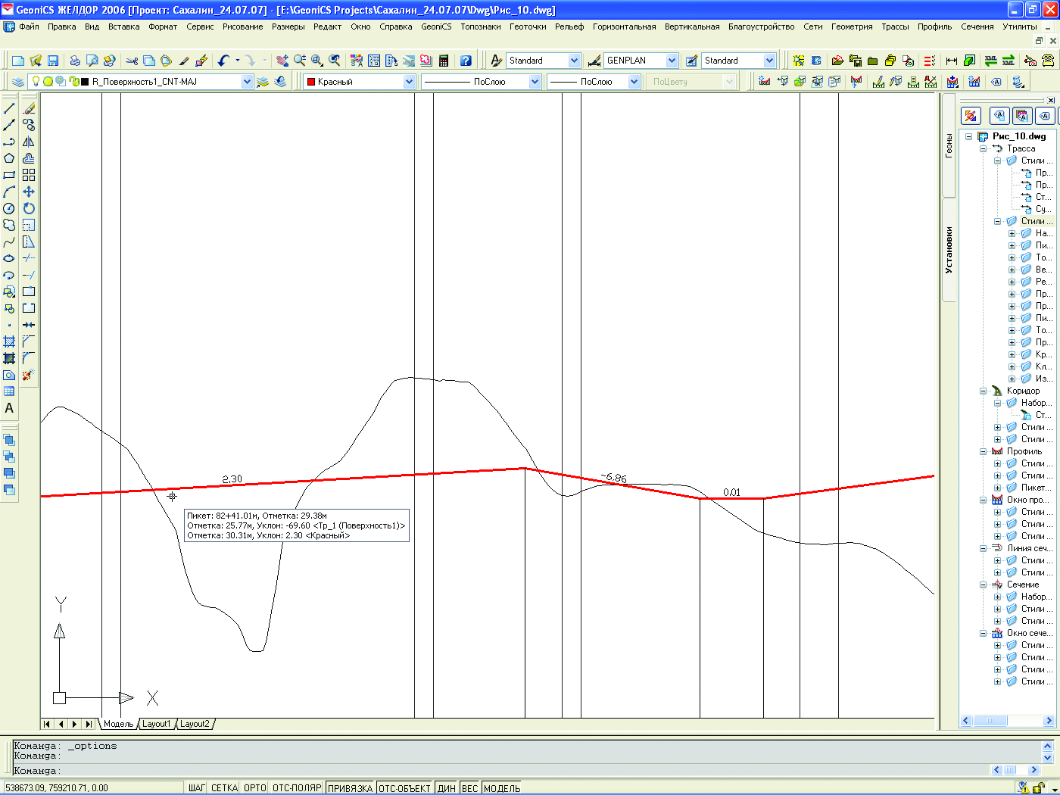Viewport: 1060px width, 795px height.
Task: Open the calculator icon in toolbar
Action: point(444,61)
